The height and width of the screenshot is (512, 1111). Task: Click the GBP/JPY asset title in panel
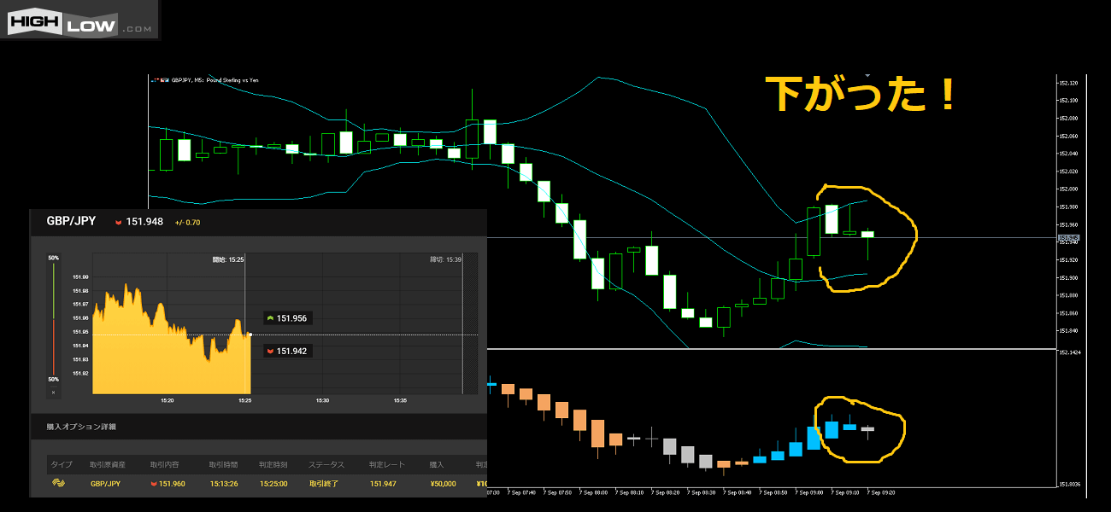pyautogui.click(x=64, y=222)
